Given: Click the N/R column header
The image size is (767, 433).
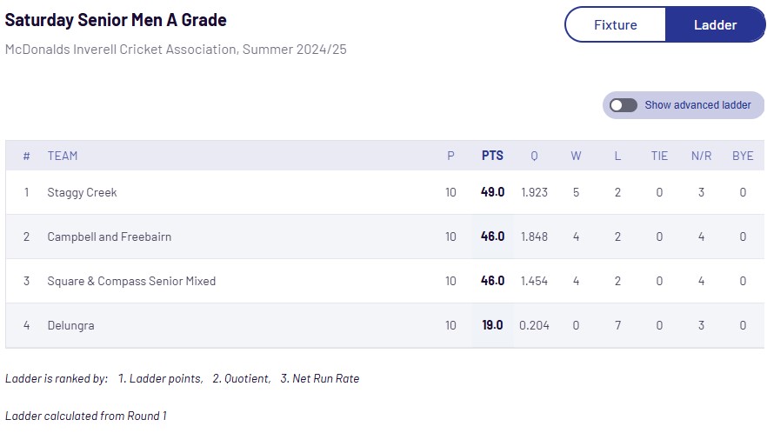Looking at the screenshot, I should pos(701,156).
